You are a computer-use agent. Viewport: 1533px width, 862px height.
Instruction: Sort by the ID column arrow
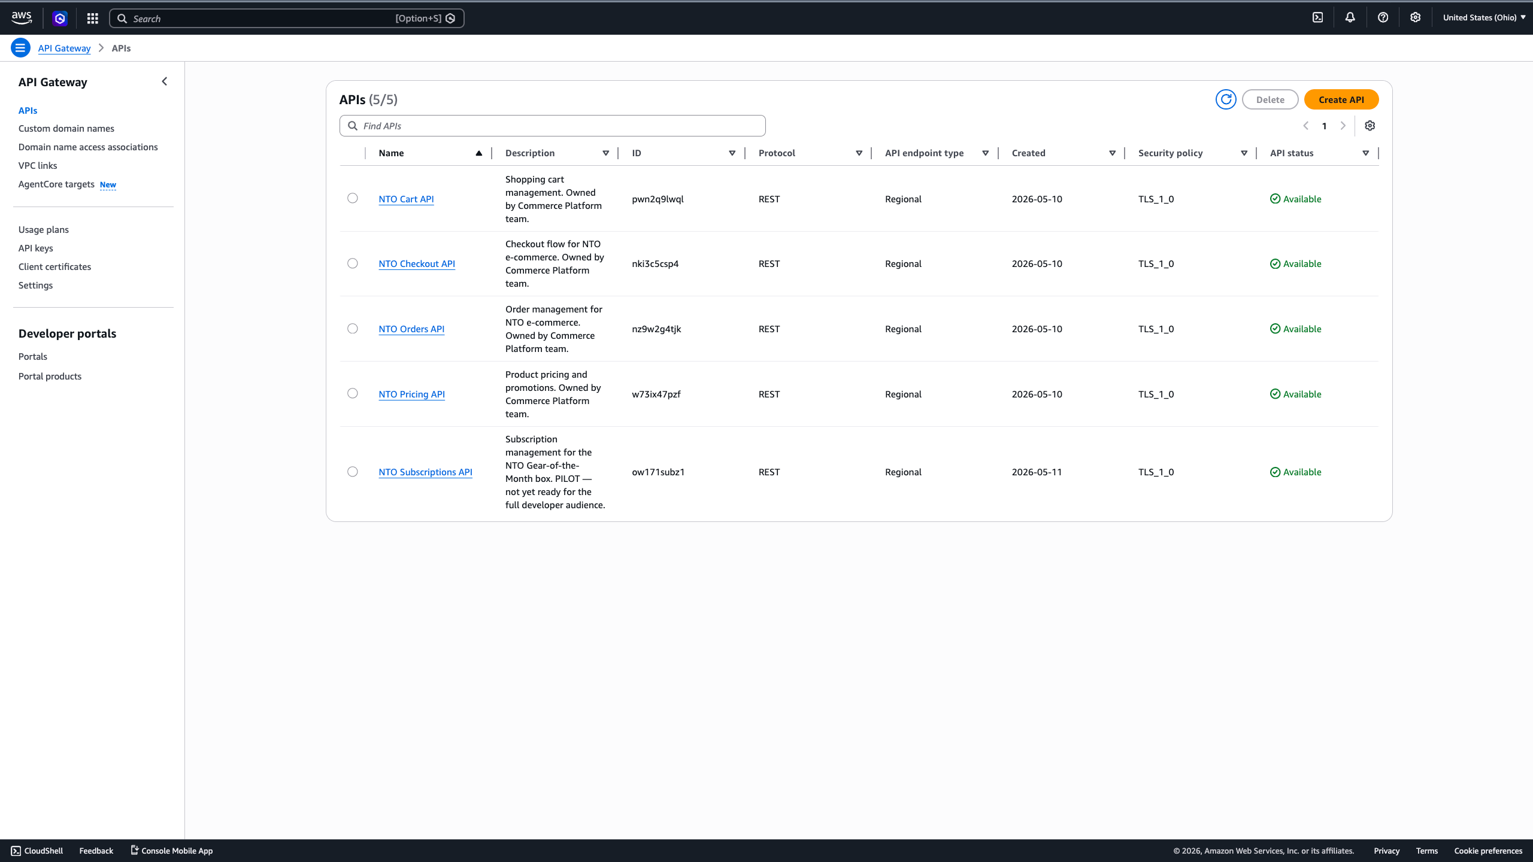click(x=732, y=153)
